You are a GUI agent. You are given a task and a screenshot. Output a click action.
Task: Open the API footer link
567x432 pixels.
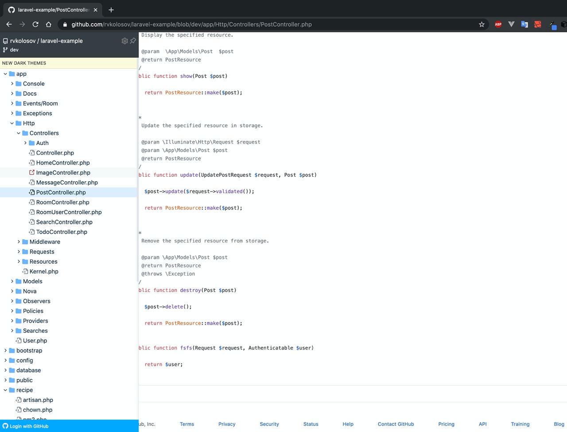tap(483, 424)
